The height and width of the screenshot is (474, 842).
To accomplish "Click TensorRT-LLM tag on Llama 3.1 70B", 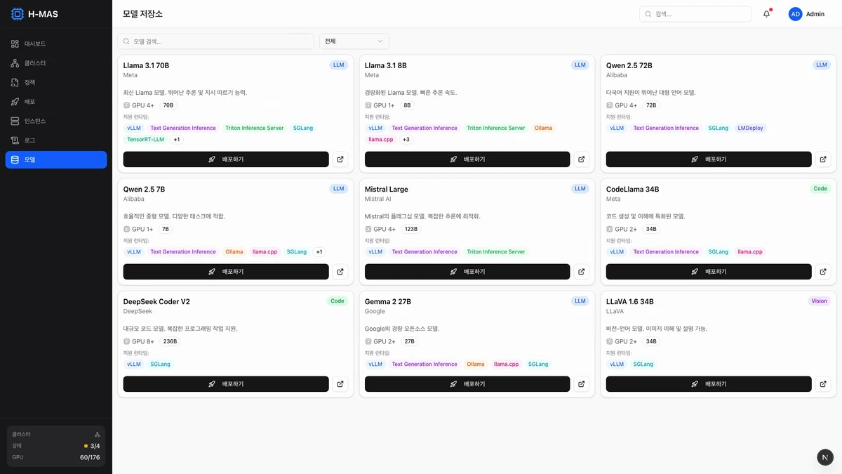I will click(145, 140).
